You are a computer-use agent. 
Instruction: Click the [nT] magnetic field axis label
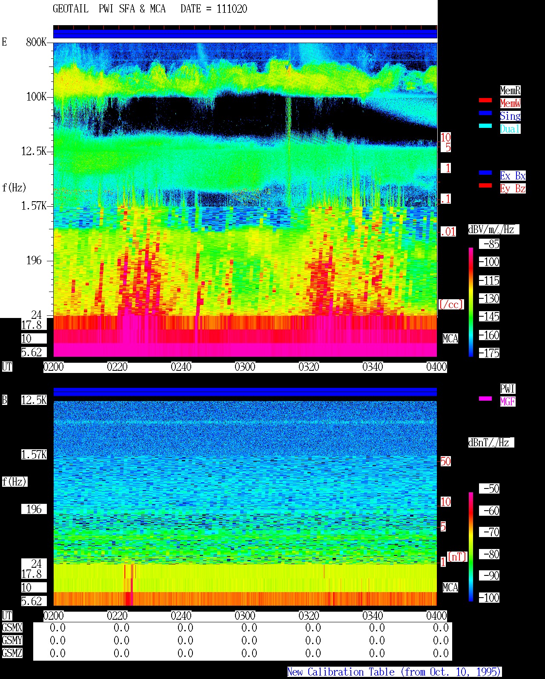coord(457,557)
